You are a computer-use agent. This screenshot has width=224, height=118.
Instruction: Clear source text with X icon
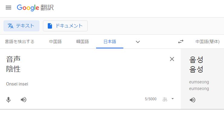[172, 59]
